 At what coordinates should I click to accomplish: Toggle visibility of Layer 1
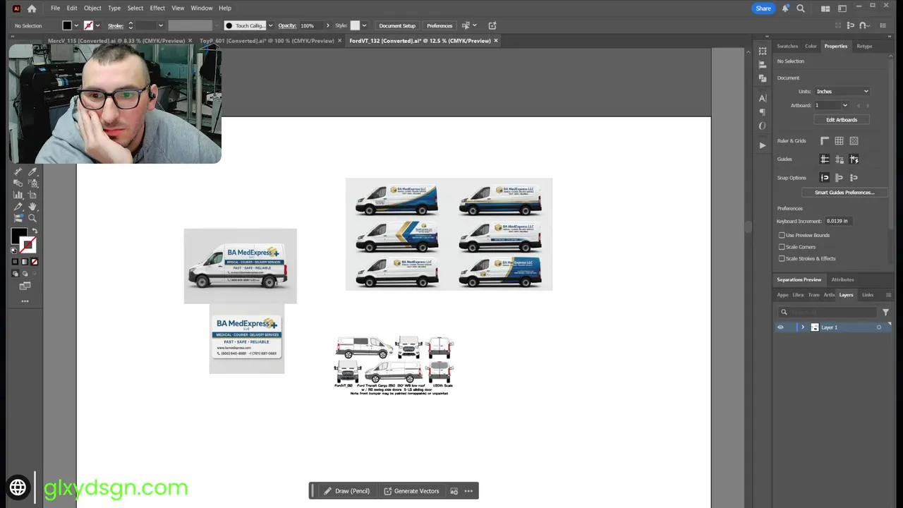[780, 327]
